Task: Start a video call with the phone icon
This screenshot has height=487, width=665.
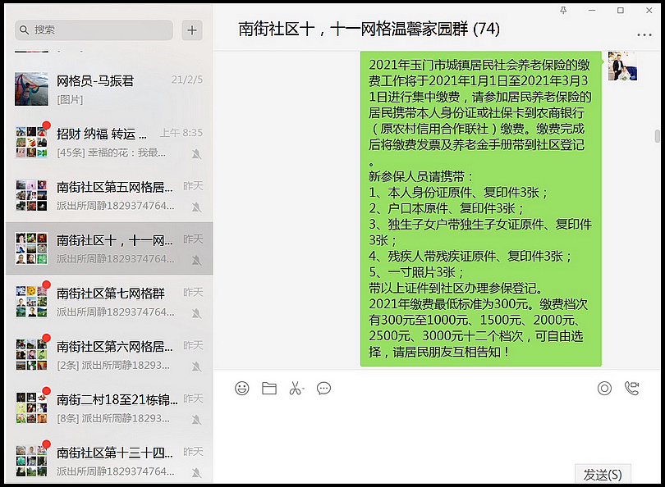Action: tap(630, 388)
